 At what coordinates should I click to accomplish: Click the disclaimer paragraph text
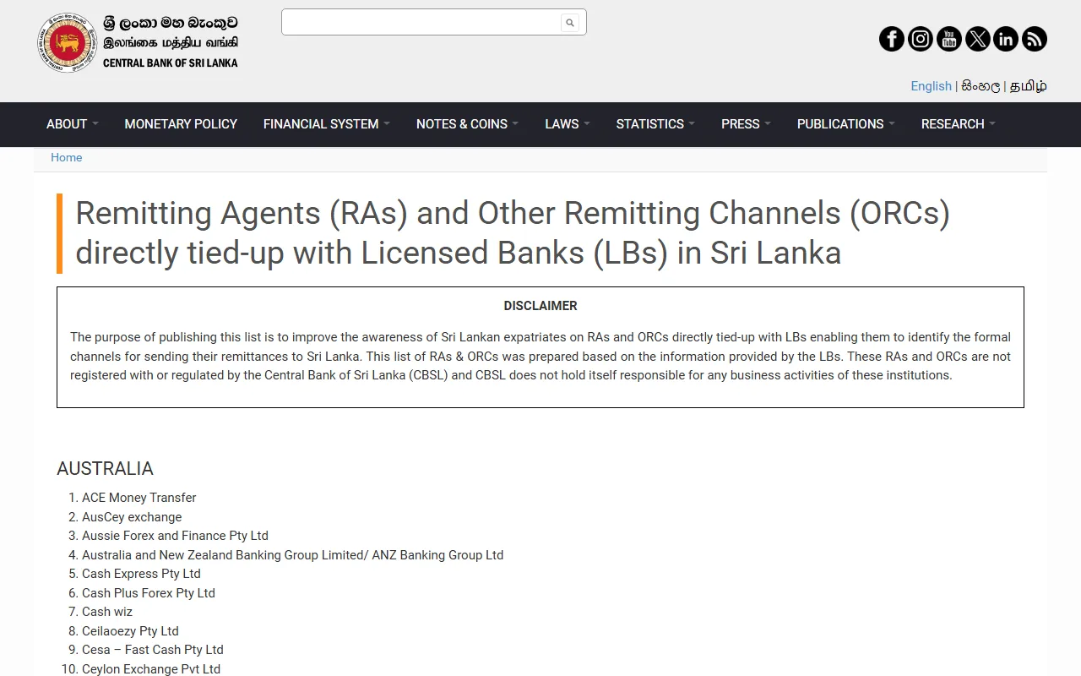[x=540, y=356]
